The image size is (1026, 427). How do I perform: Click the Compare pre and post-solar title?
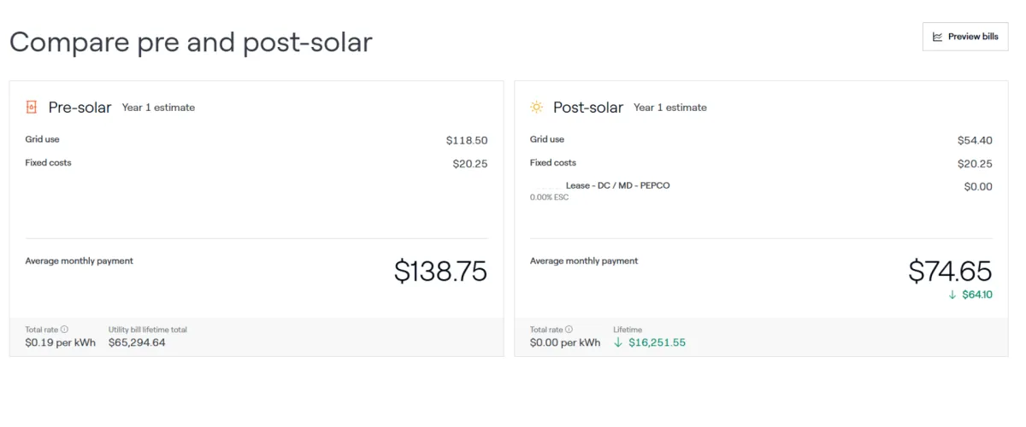pos(191,42)
